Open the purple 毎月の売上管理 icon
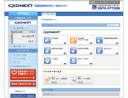This screenshot has width=128, height=98. click(73, 50)
